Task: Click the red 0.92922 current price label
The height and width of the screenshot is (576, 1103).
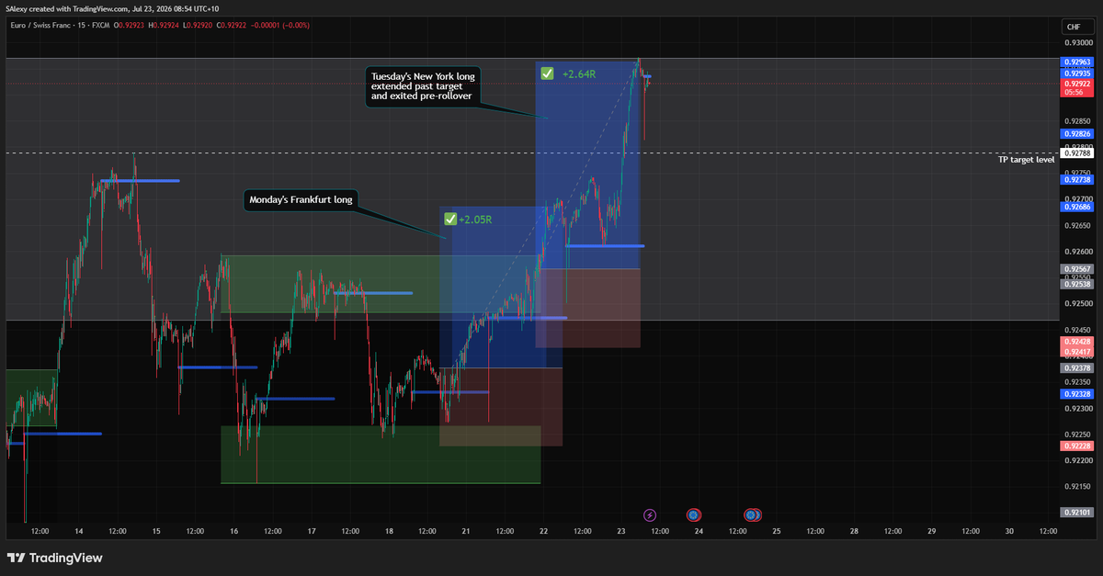Action: (1077, 84)
